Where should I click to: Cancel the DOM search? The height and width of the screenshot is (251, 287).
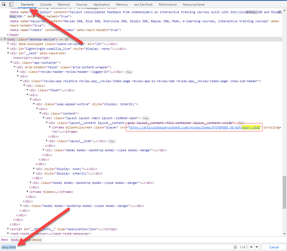coord(274,247)
